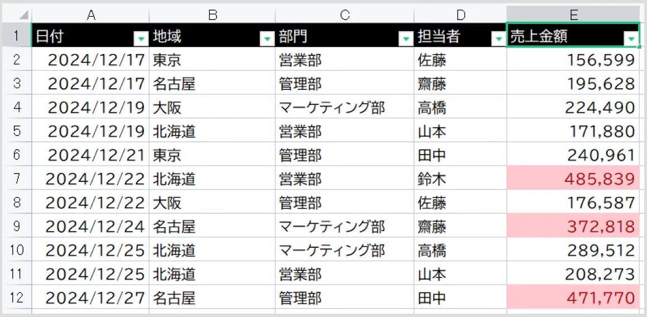Select the cell with date 2024/12/21
Image resolution: width=647 pixels, height=317 pixels.
(90, 155)
